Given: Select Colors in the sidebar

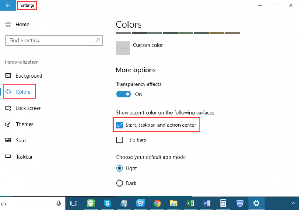Looking at the screenshot, I should click(18, 92).
